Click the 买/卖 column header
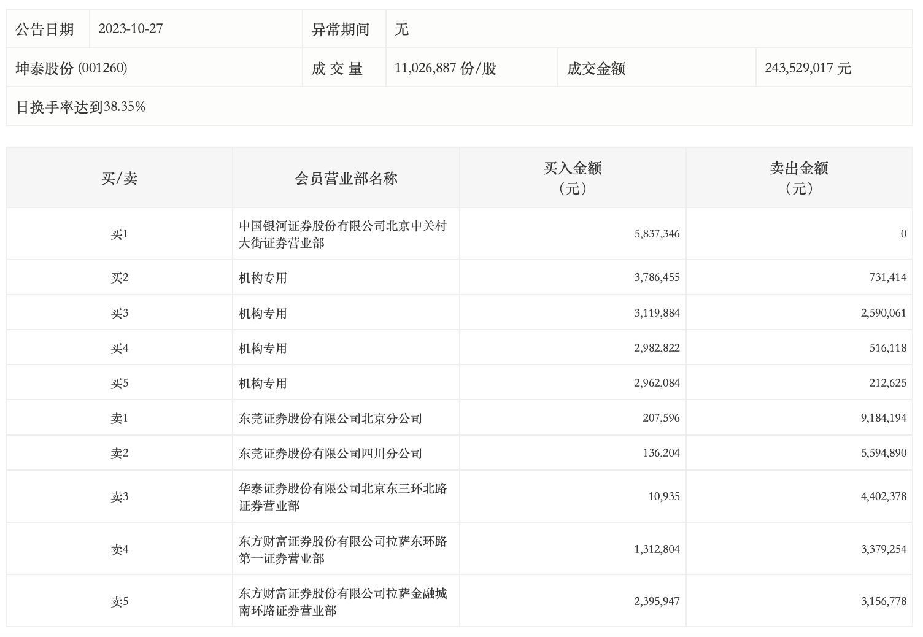This screenshot has height=637, width=923. pyautogui.click(x=119, y=179)
